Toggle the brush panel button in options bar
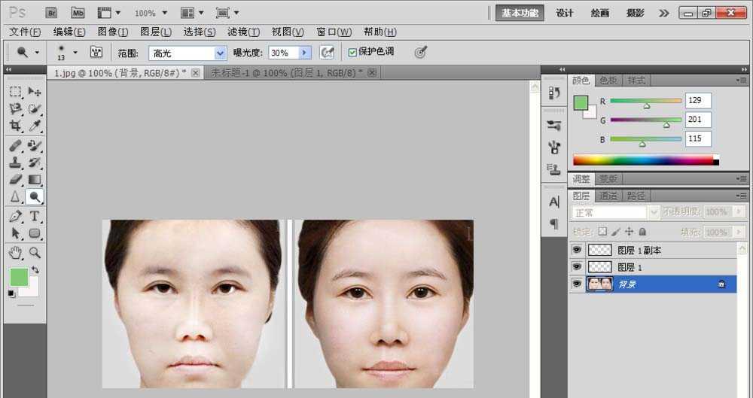Viewport: 753px width, 398px height. click(x=96, y=53)
